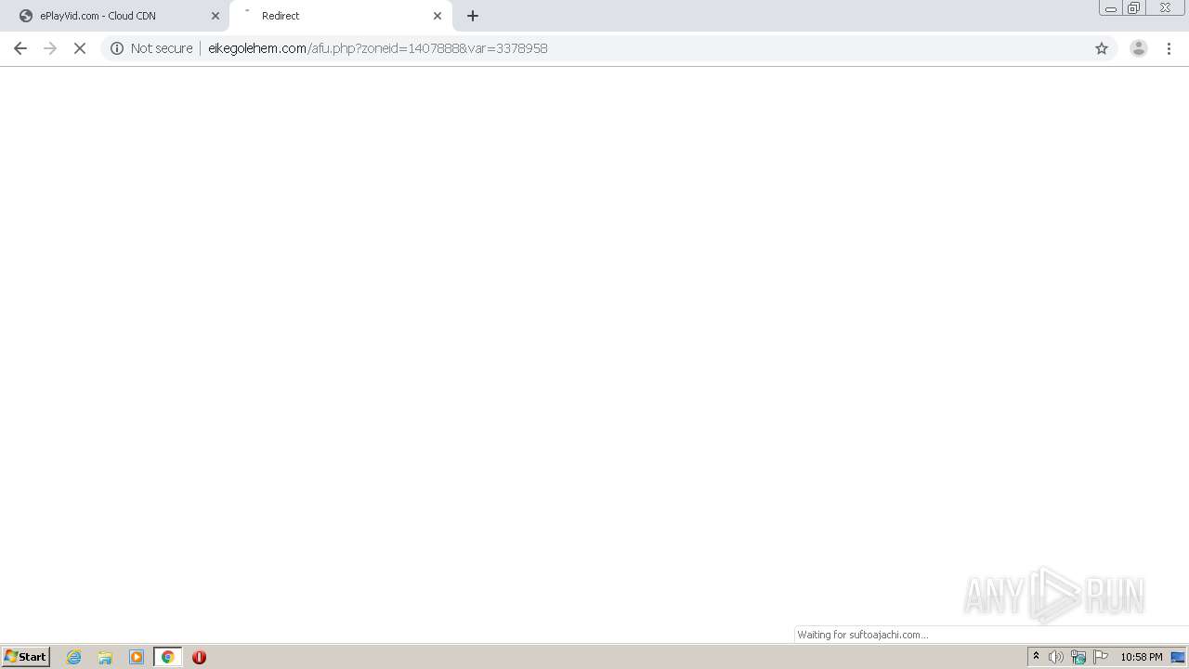Open Windows Explorer folder in taskbar

[x=105, y=657]
